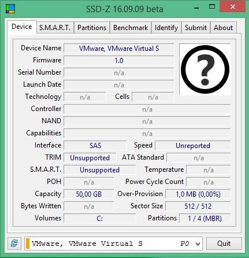
Task: Switch to the Device tab
Action: coord(22,27)
